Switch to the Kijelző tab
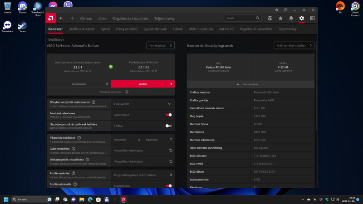Viewport: 363px width, 204px height. point(105,29)
